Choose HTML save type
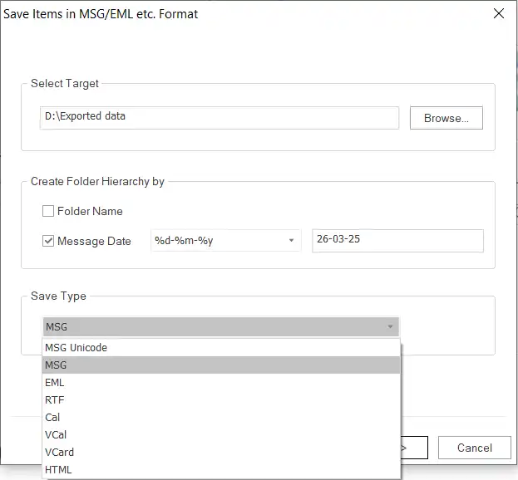 (221, 469)
